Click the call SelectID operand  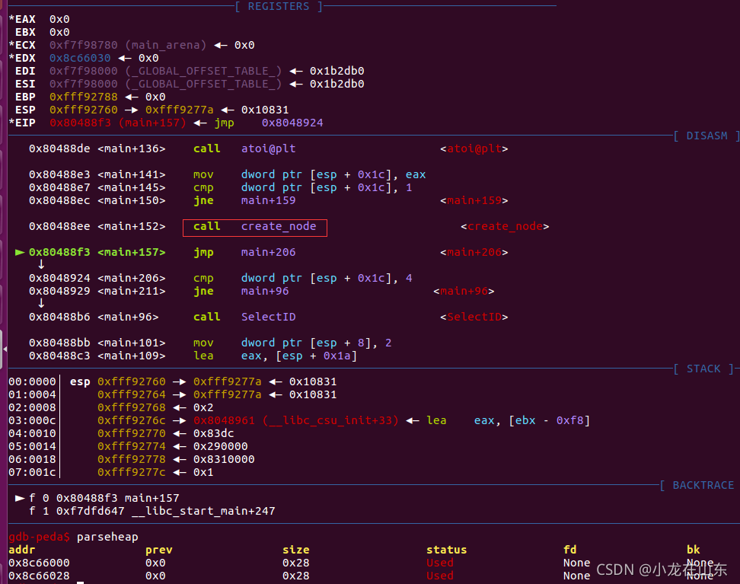tap(269, 317)
